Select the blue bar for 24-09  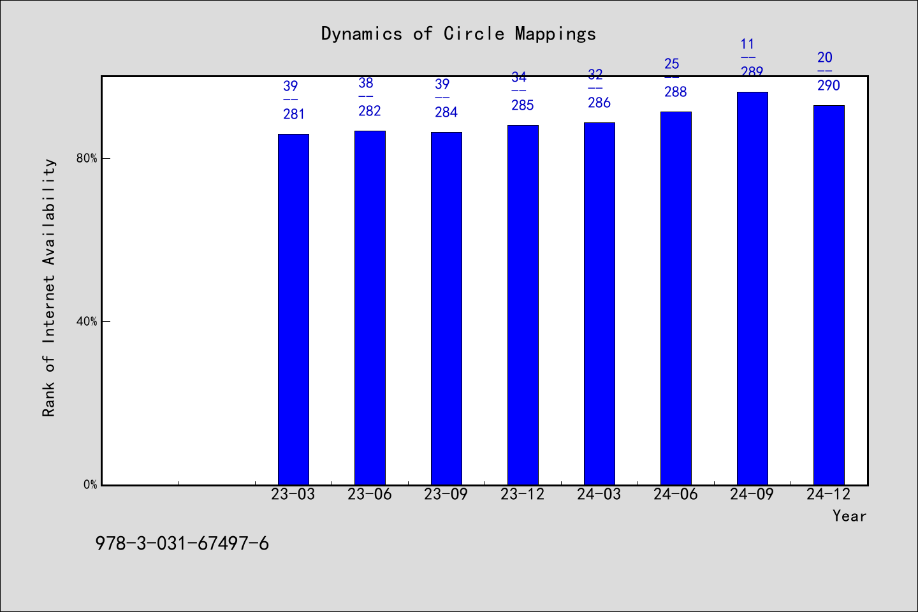tap(752, 288)
